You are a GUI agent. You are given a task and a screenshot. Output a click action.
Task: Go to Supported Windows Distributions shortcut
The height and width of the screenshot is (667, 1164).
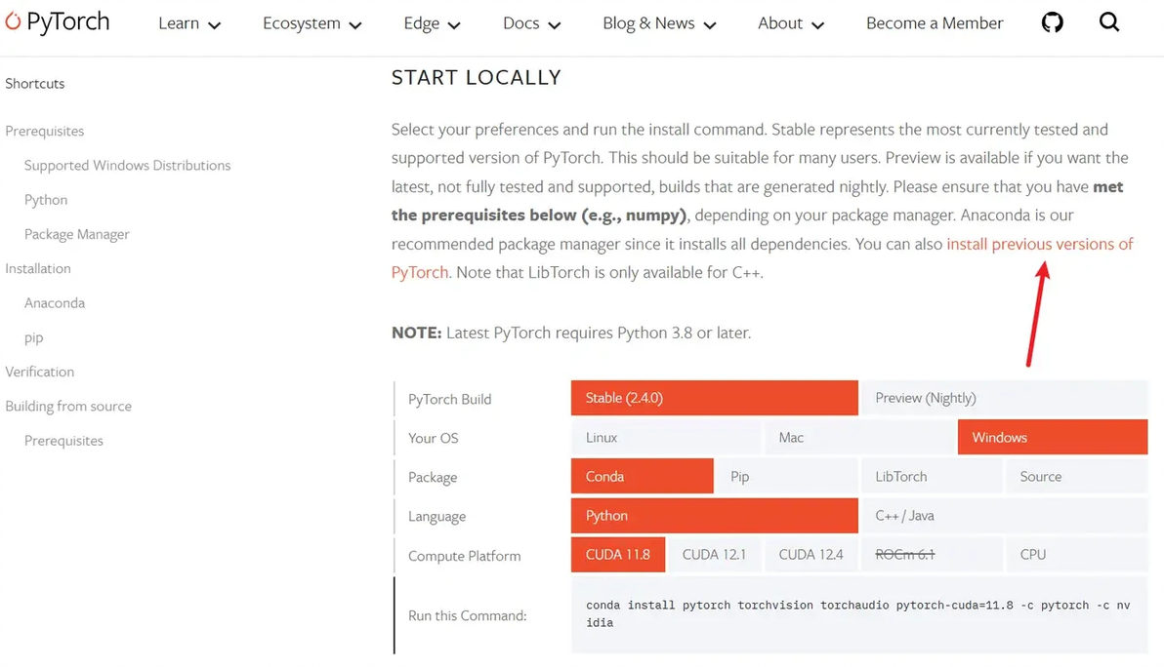pos(127,166)
